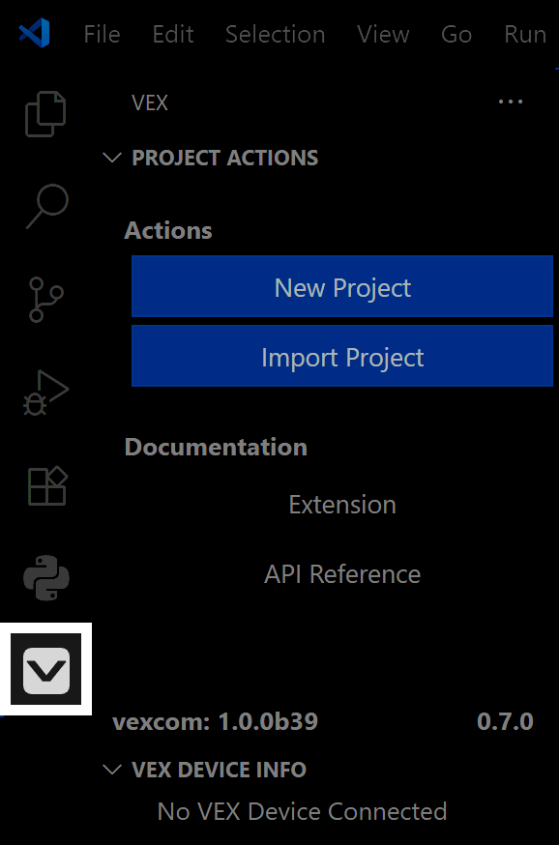Open the Selection menu
This screenshot has height=845, width=559.
[275, 34]
